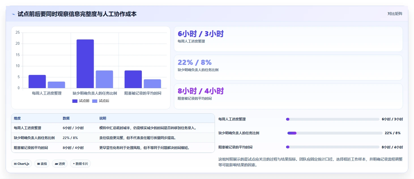Toggle the 试点后 legend item in the chart
The image size is (414, 179).
(101, 101)
